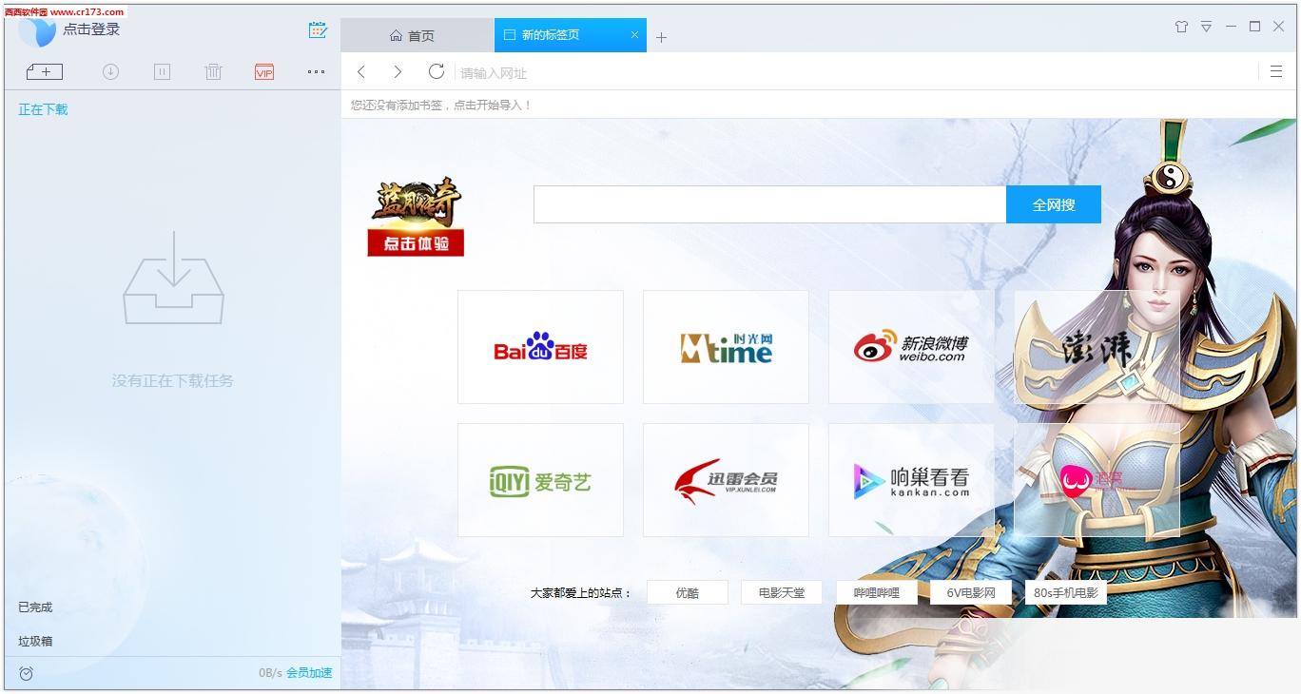Show the 正在下载 list

coord(43,109)
